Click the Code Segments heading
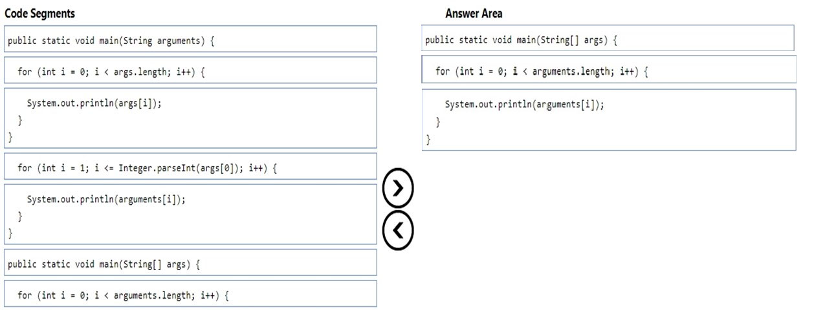 pyautogui.click(x=39, y=14)
